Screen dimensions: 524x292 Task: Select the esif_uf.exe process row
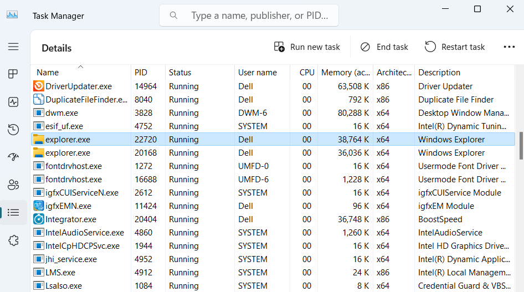click(x=273, y=126)
